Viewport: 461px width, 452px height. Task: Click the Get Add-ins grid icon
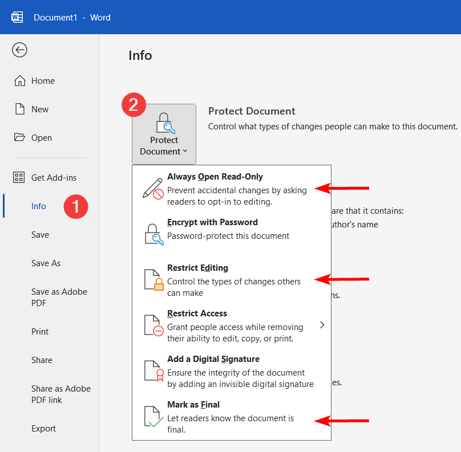coord(19,177)
